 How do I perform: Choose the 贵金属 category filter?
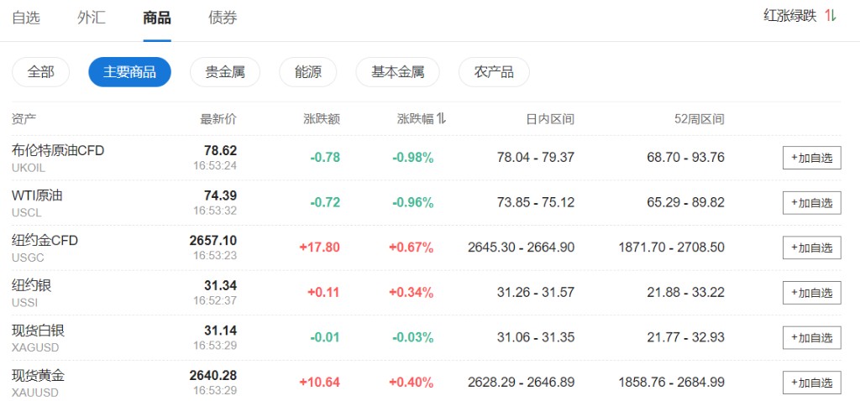click(x=225, y=72)
